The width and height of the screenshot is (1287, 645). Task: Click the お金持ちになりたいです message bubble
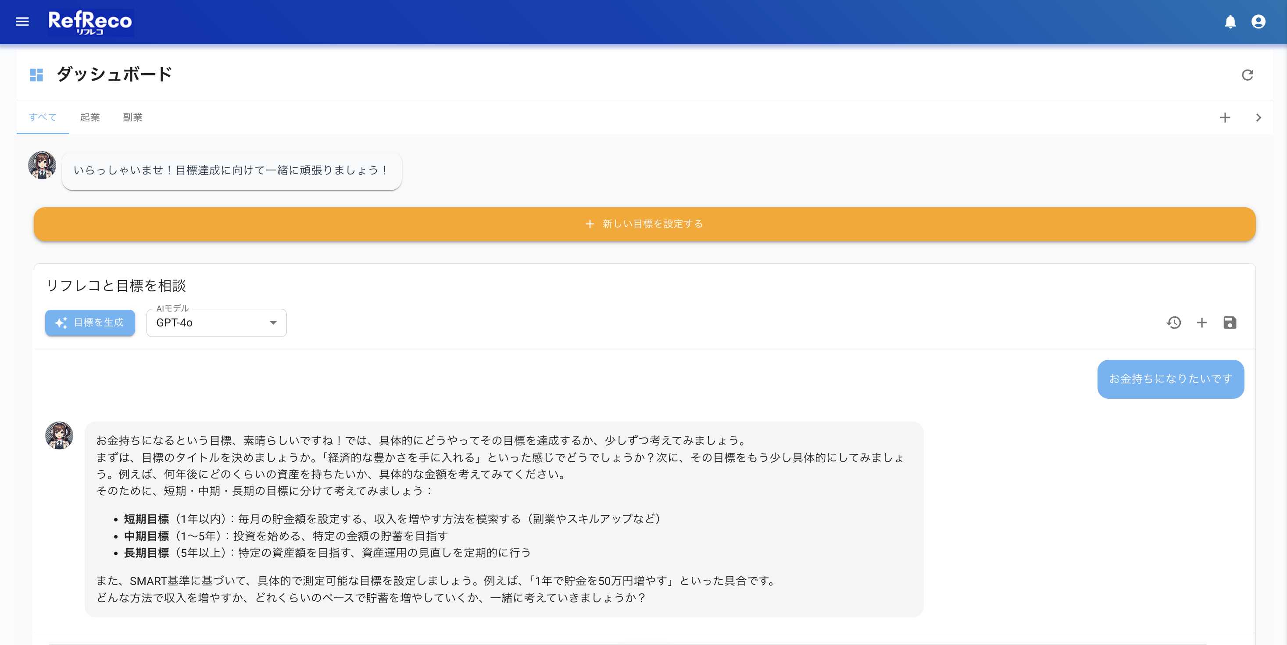point(1170,379)
